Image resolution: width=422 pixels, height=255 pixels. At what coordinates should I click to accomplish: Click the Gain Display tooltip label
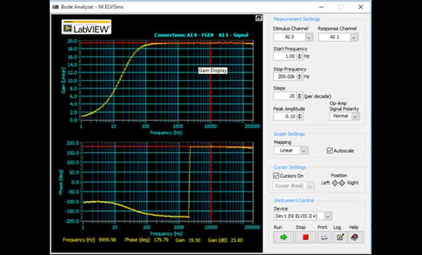point(213,71)
